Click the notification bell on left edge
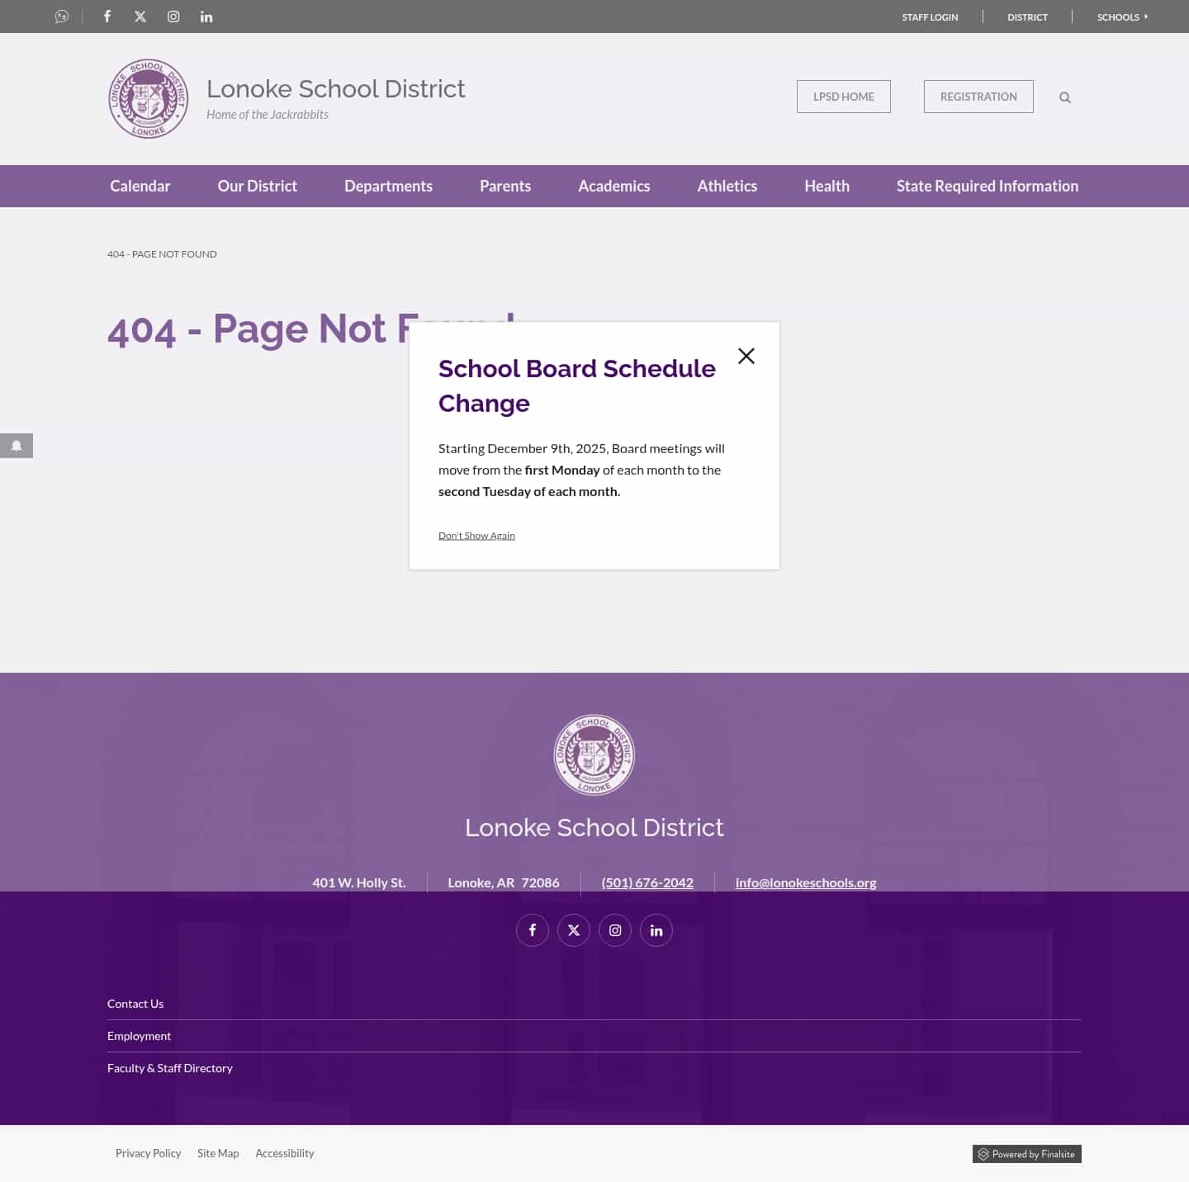The image size is (1189, 1182). point(16,445)
